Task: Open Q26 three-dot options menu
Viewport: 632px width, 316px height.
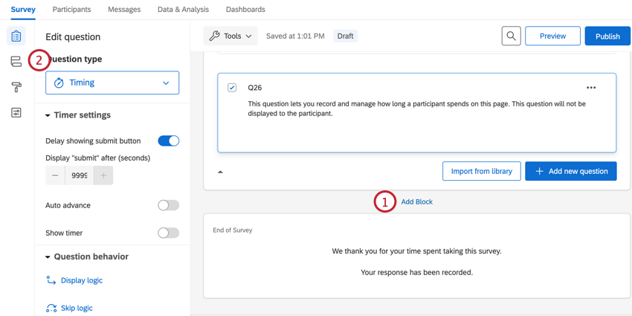Action: point(591,88)
